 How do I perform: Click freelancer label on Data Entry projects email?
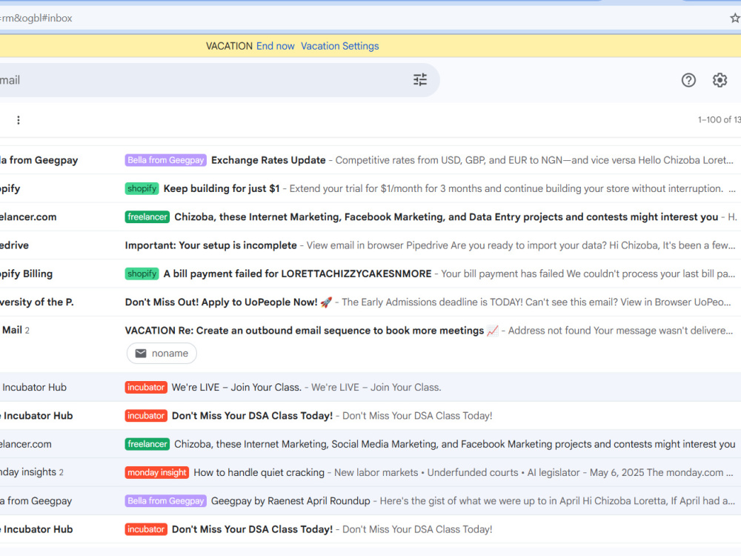pyautogui.click(x=147, y=216)
